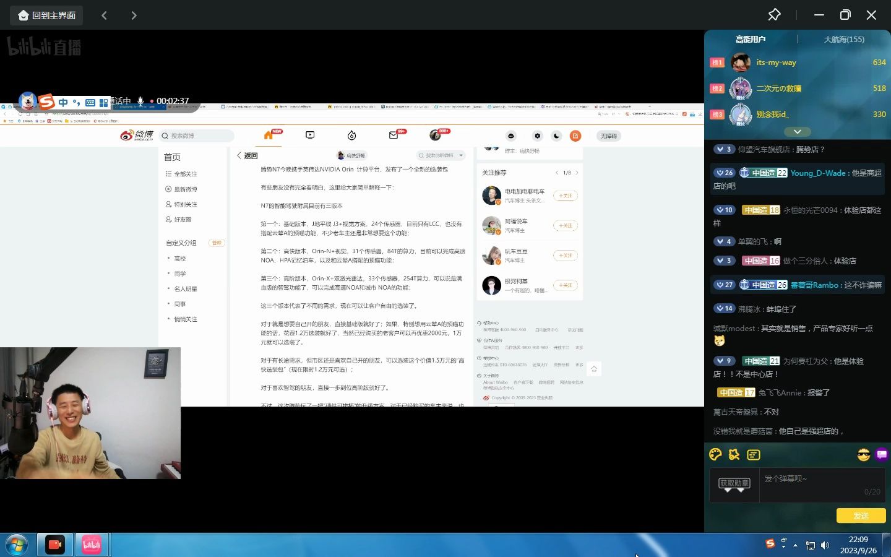The width and height of the screenshot is (891, 557).
Task: Open the Weibo hot trending icon
Action: 351,136
